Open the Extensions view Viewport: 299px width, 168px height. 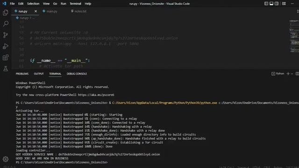click(x=6, y=57)
